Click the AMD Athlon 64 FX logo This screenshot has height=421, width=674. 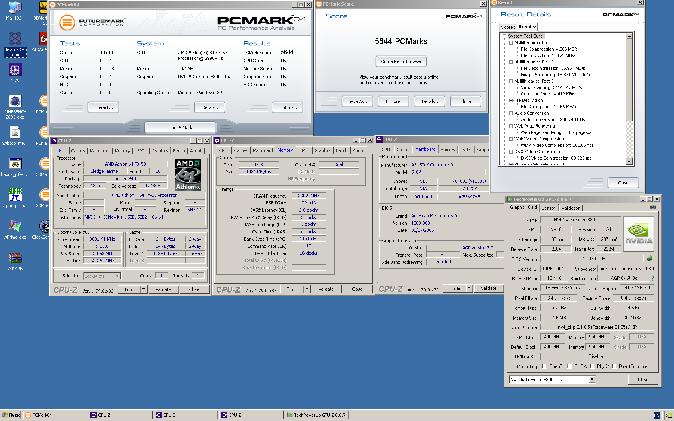pyautogui.click(x=188, y=175)
